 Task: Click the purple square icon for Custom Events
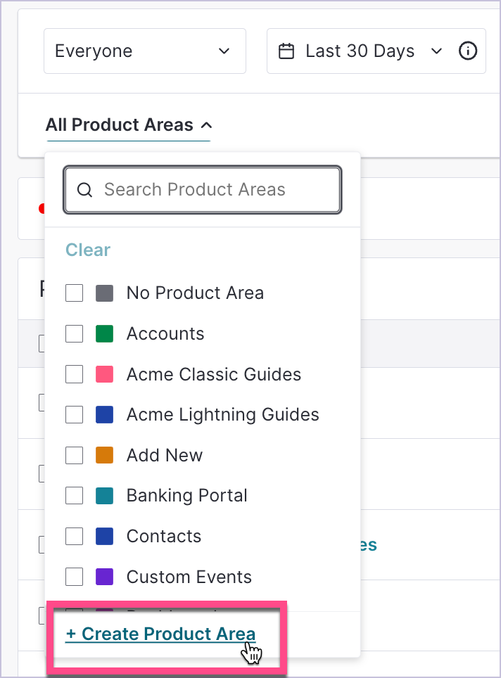(x=106, y=577)
